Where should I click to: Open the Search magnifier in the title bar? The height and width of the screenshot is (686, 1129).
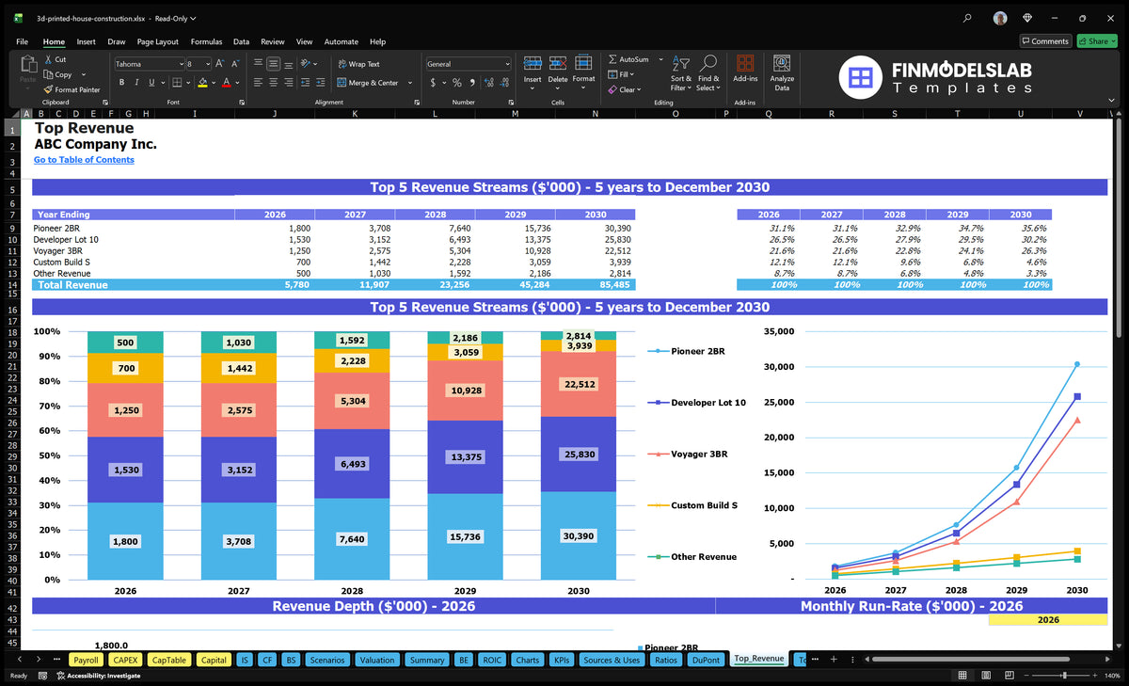pos(968,17)
